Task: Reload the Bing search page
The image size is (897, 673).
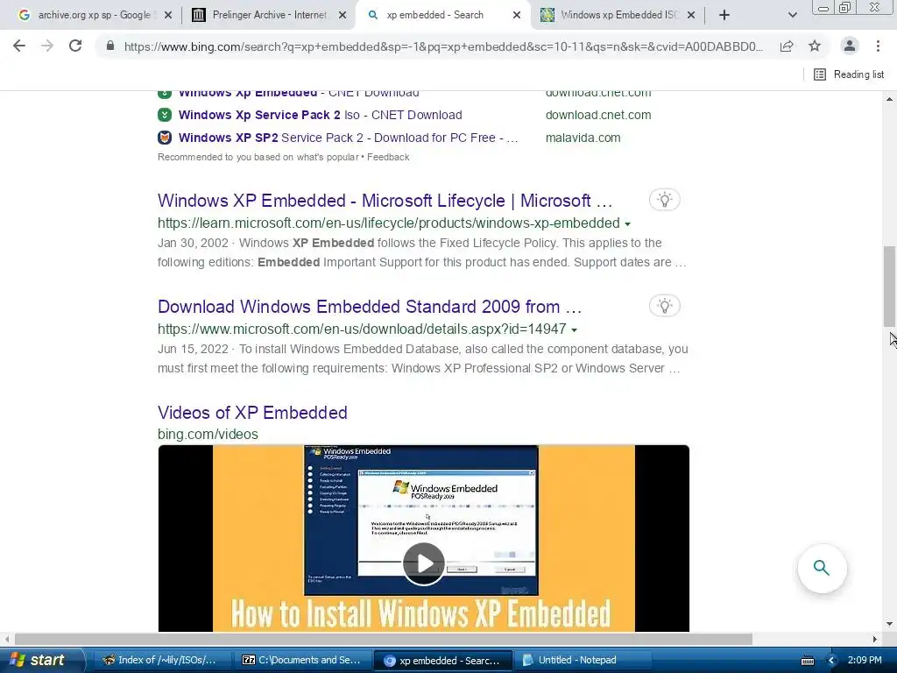Action: pos(75,46)
